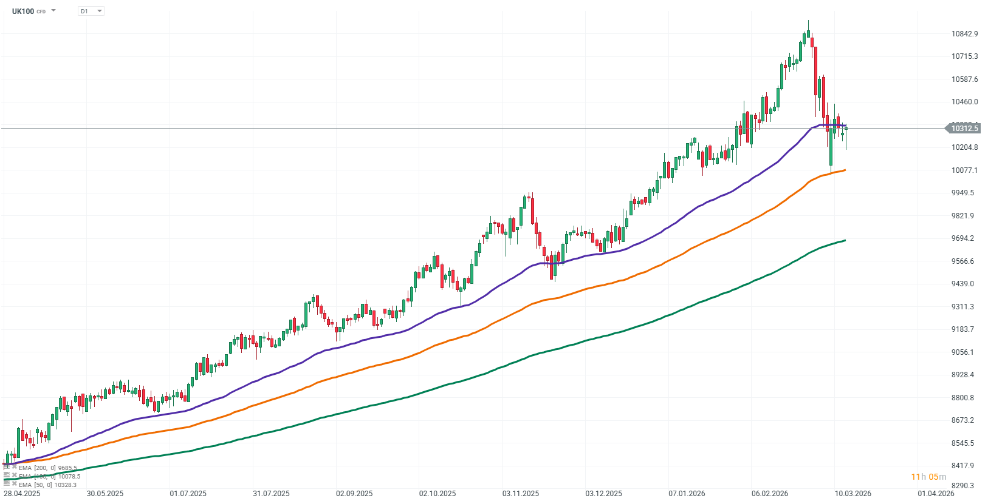Screen dimensions: 988x504
Task: Open settings for the EMA 50 indicator
Action: click(7, 485)
